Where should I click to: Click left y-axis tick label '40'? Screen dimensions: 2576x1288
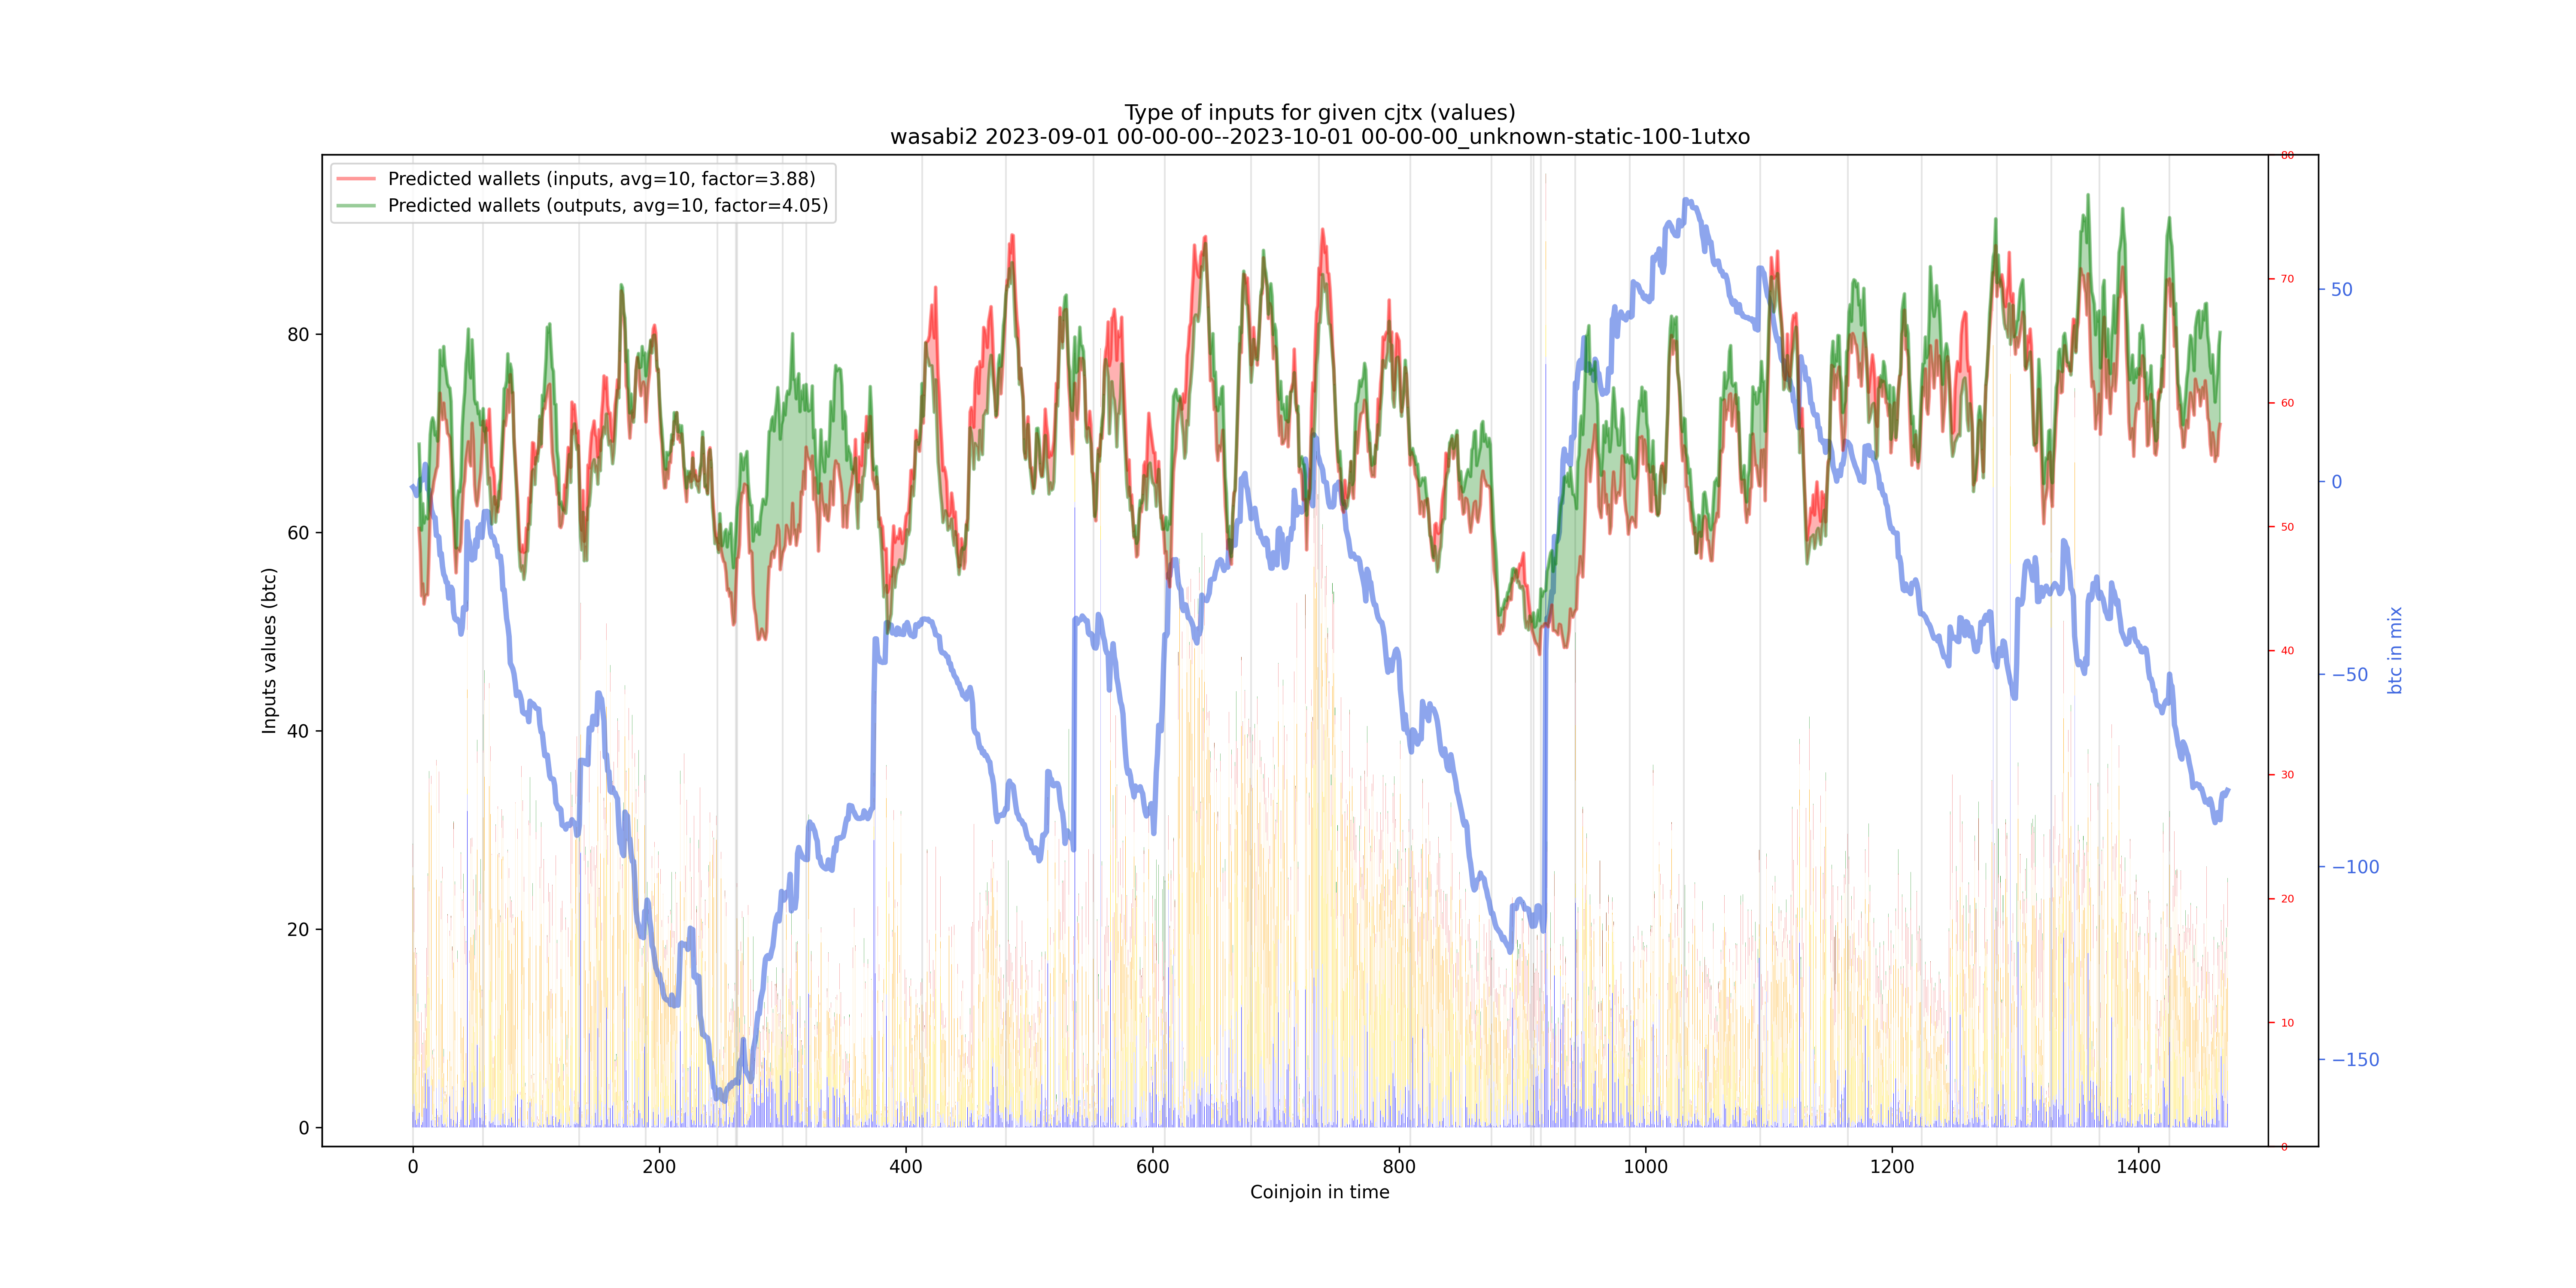(x=298, y=731)
